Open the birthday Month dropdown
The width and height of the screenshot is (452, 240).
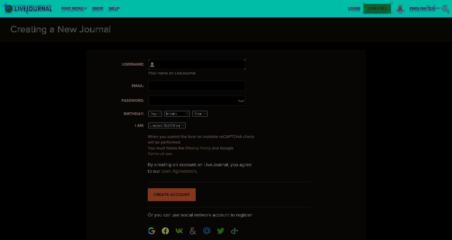177,114
